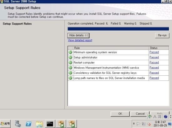Screen dimensions: 172x128
Task: Click the green check for WMI service
Action: click(x=70, y=68)
